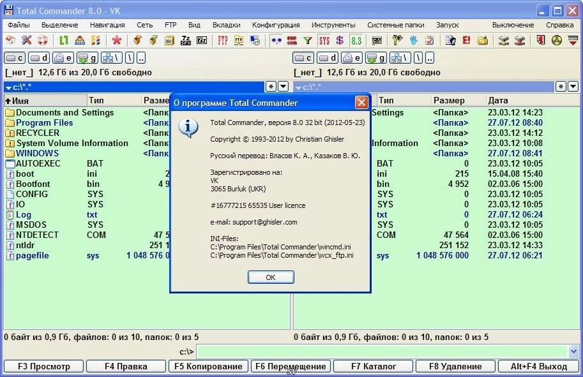Open left panel favorites asterisk button
The image size is (583, 377).
[x=271, y=87]
